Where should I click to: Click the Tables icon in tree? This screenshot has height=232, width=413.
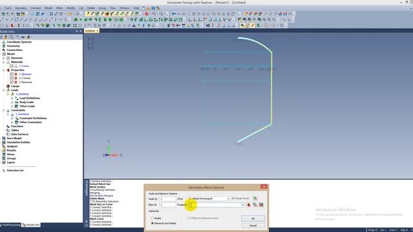[8, 130]
